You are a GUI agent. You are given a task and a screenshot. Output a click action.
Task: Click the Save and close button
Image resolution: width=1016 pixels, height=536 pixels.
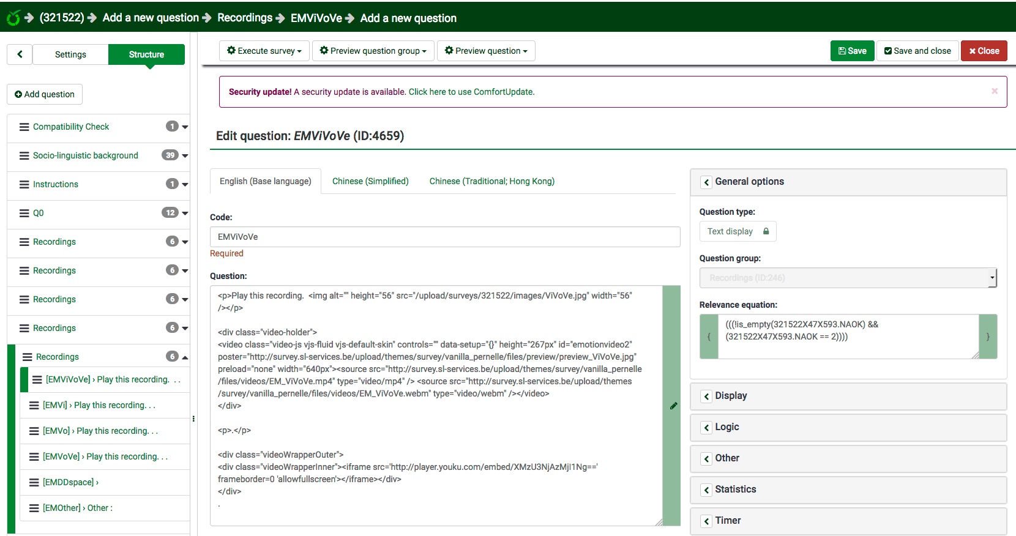[x=917, y=51]
